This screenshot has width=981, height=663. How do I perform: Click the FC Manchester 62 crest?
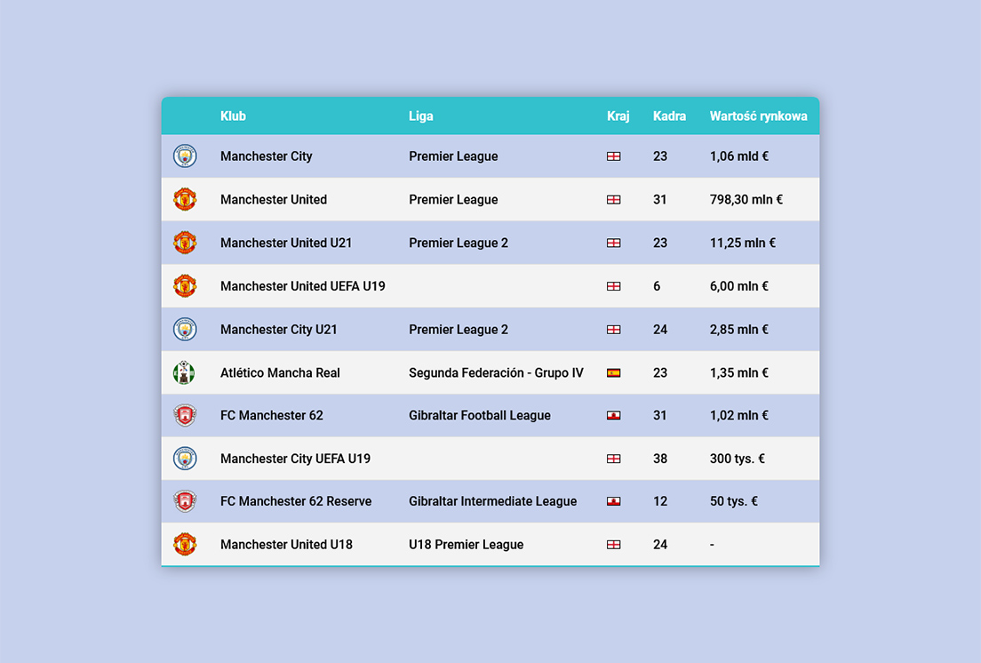(185, 415)
